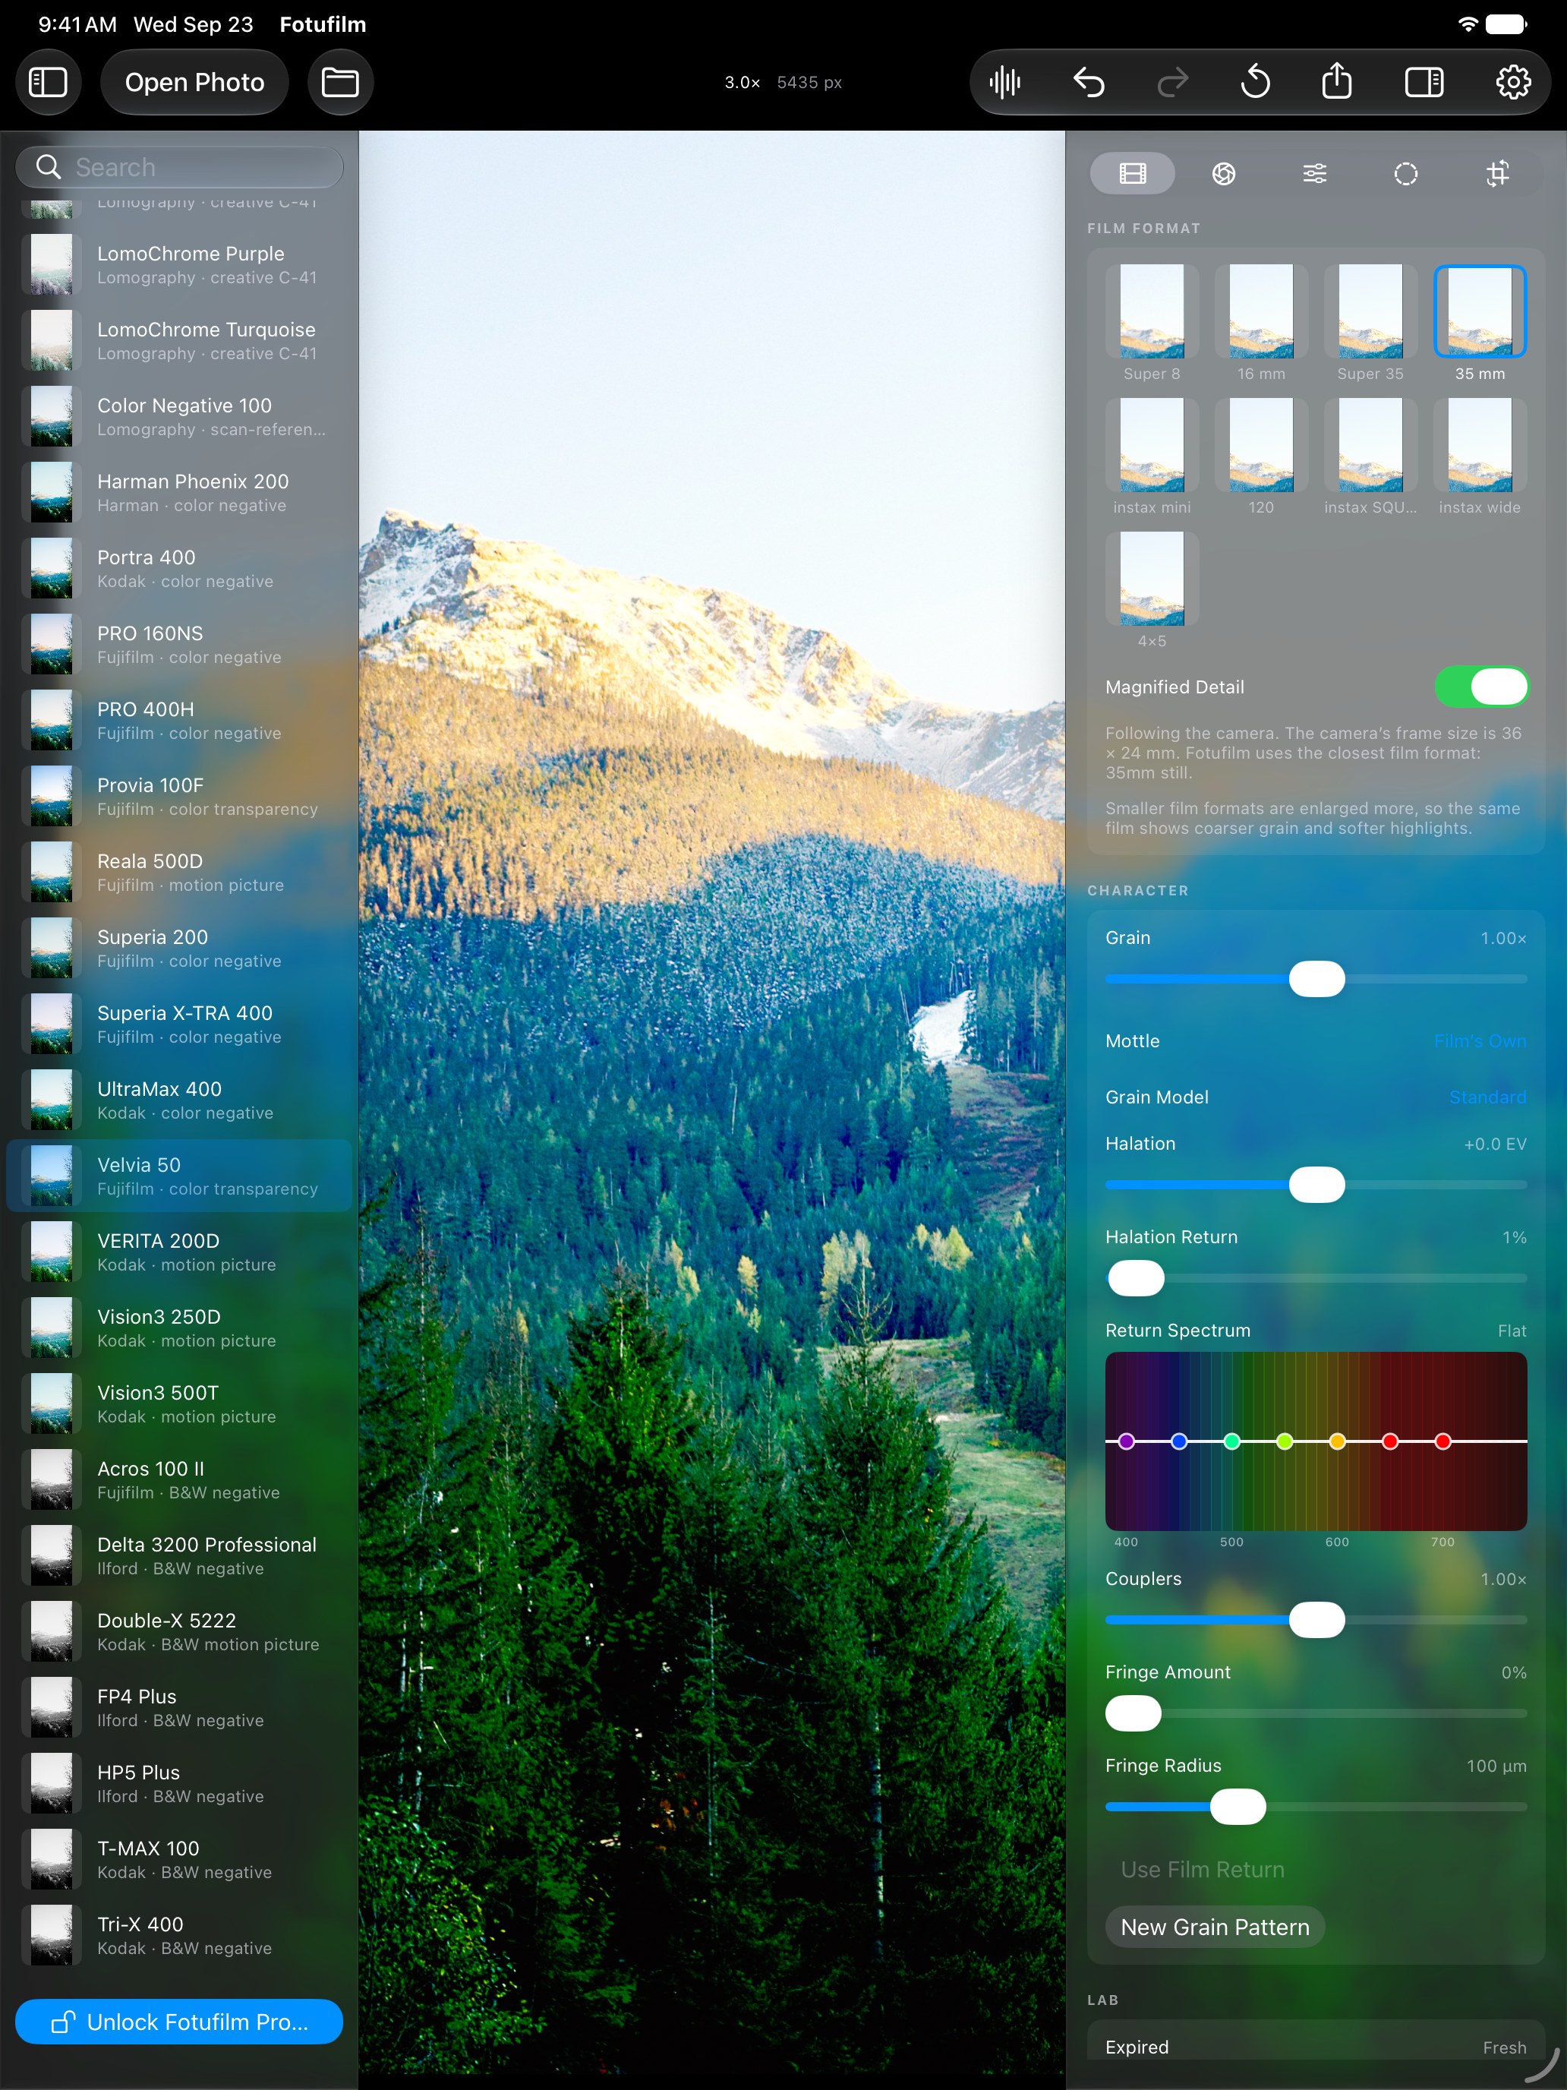Click the purple Return Spectrum point

[1126, 1441]
